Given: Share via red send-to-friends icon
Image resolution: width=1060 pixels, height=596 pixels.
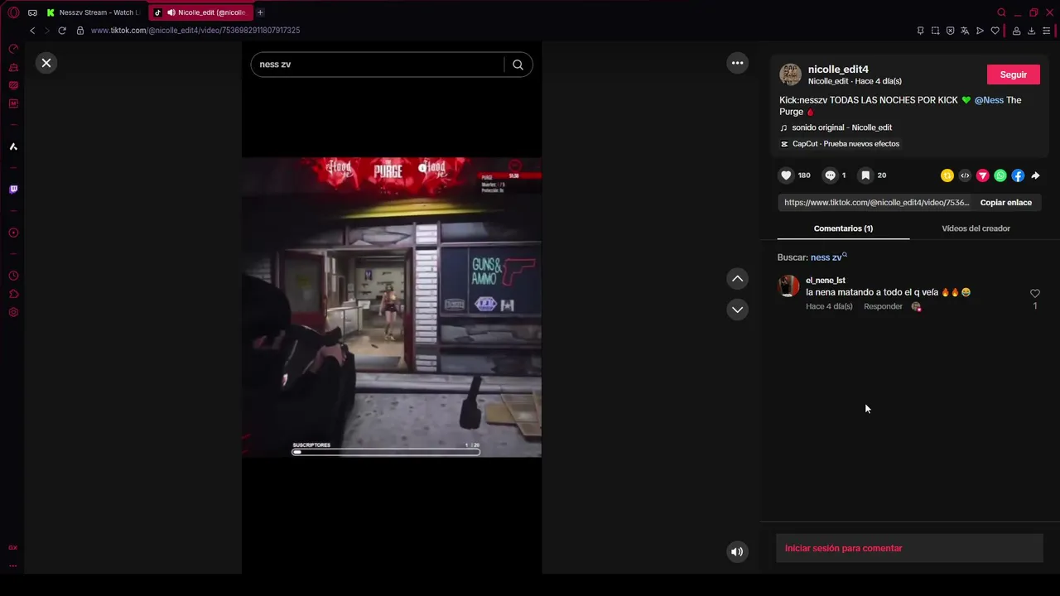Looking at the screenshot, I should pos(983,175).
